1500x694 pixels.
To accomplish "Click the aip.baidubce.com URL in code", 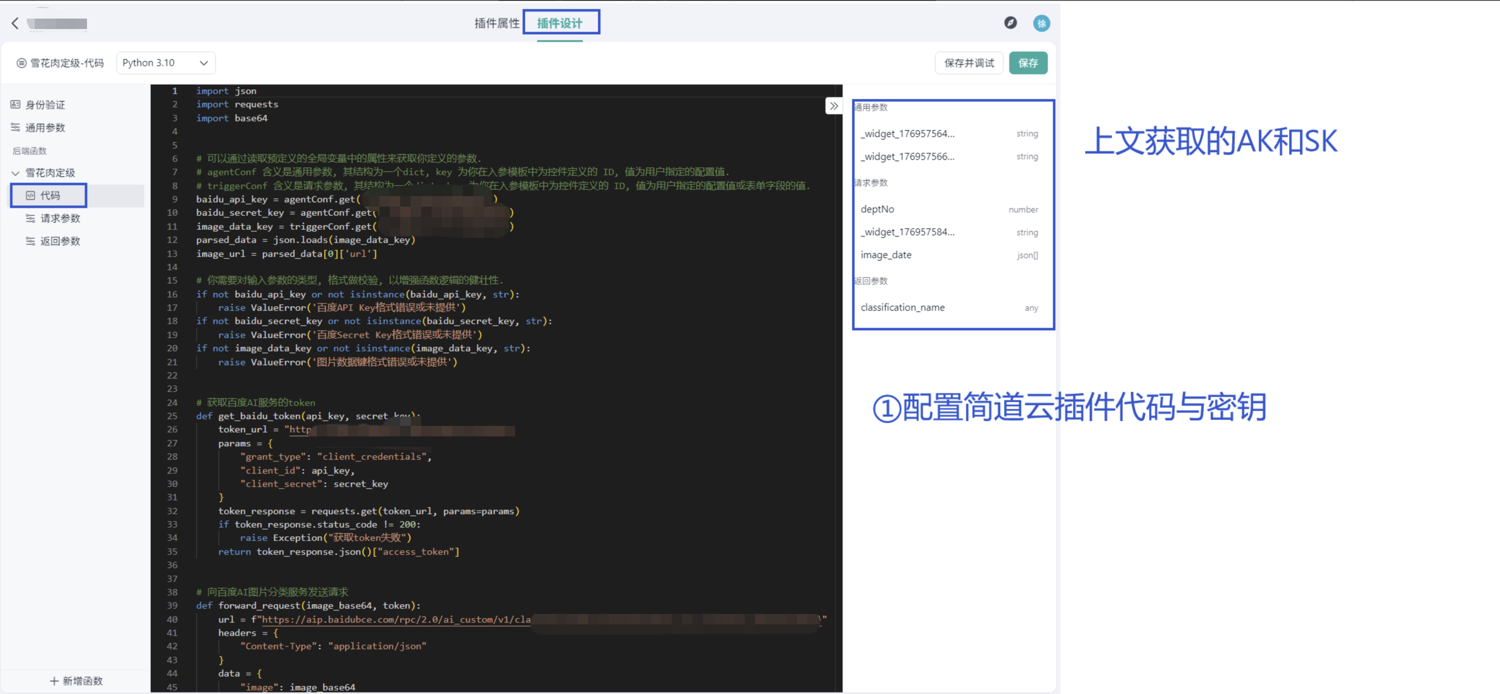I will tap(396, 619).
